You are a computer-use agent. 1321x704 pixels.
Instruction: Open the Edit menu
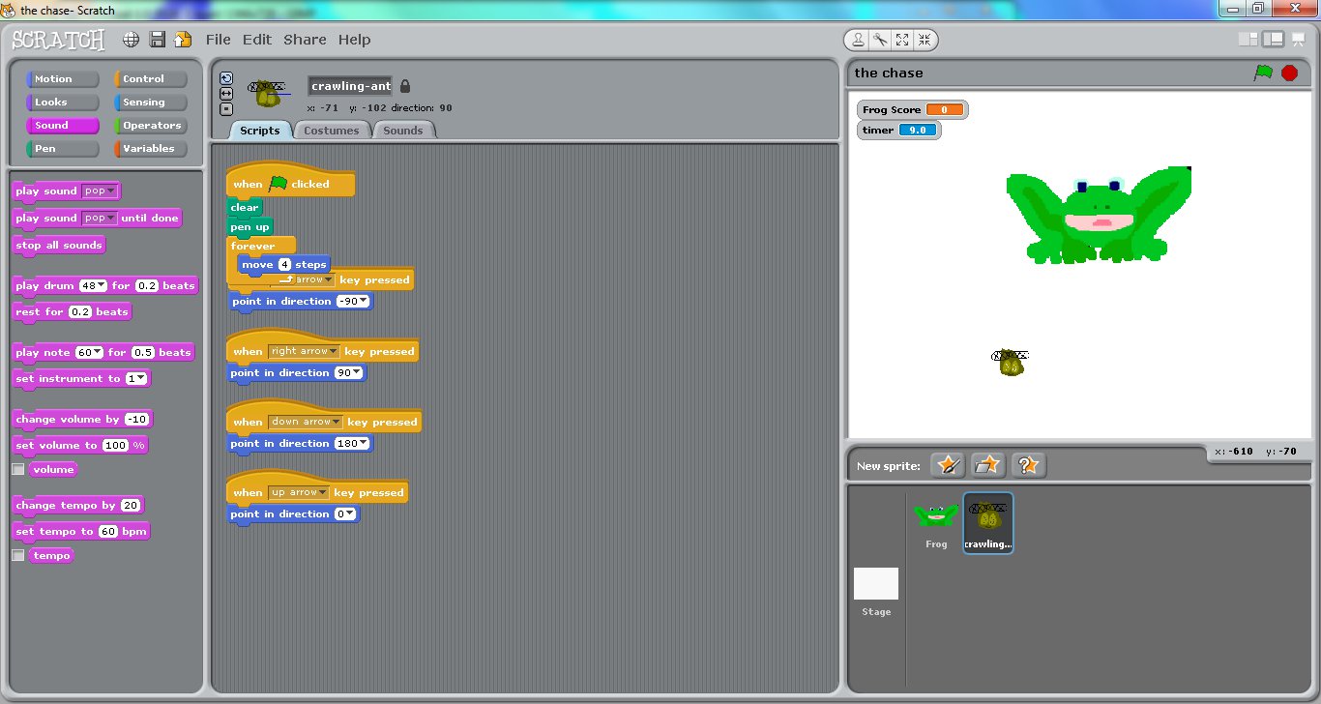click(257, 40)
